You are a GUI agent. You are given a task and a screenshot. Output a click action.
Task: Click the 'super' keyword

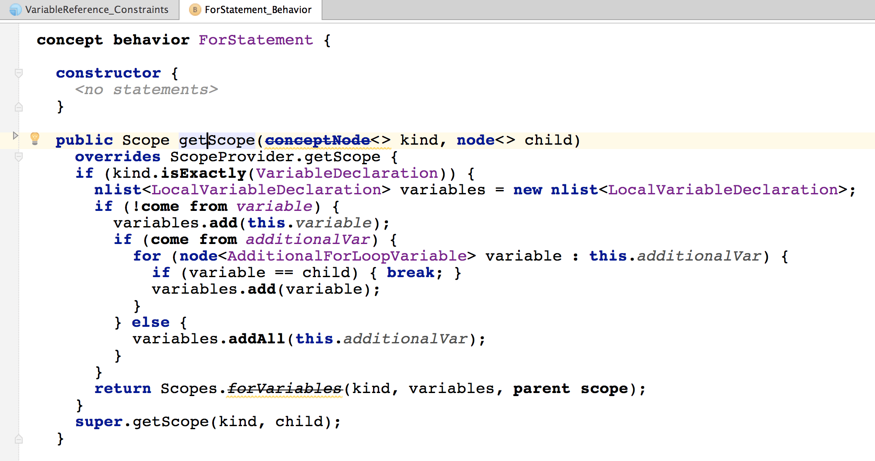[99, 422]
